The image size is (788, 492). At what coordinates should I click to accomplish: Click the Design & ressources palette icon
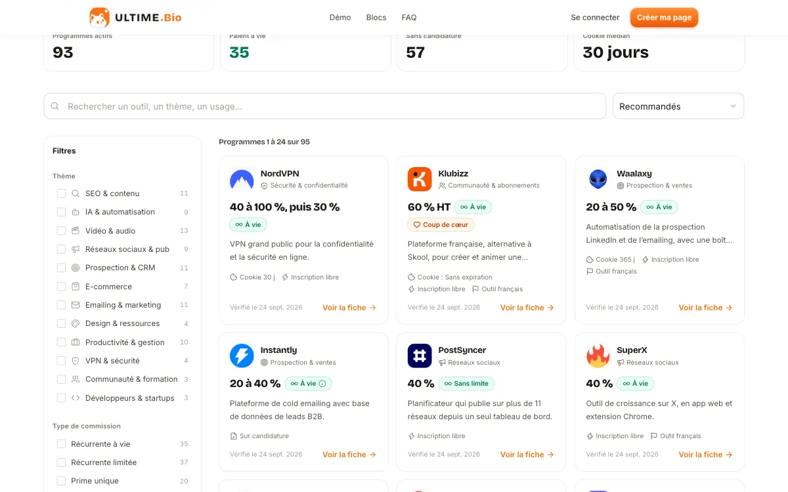pos(76,323)
